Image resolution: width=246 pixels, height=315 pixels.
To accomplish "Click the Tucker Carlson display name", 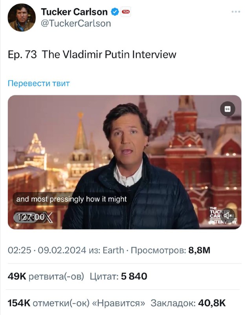I will click(74, 12).
